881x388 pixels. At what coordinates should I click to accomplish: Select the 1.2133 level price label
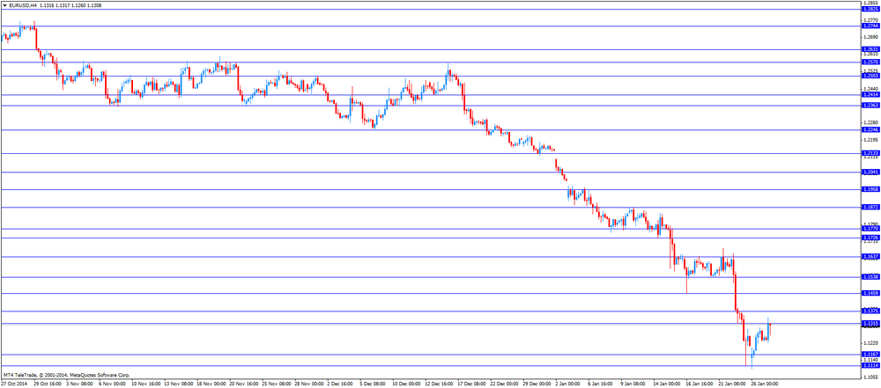(x=870, y=153)
